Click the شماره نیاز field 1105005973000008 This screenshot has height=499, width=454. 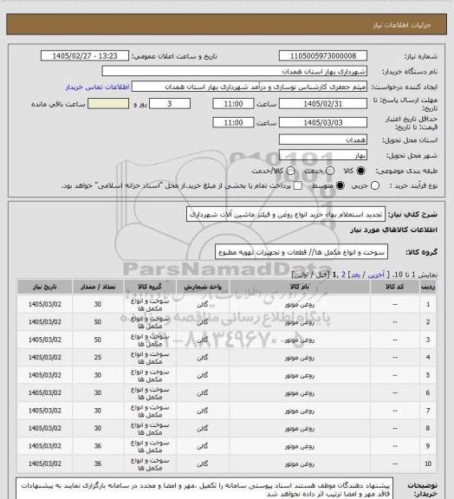[323, 55]
